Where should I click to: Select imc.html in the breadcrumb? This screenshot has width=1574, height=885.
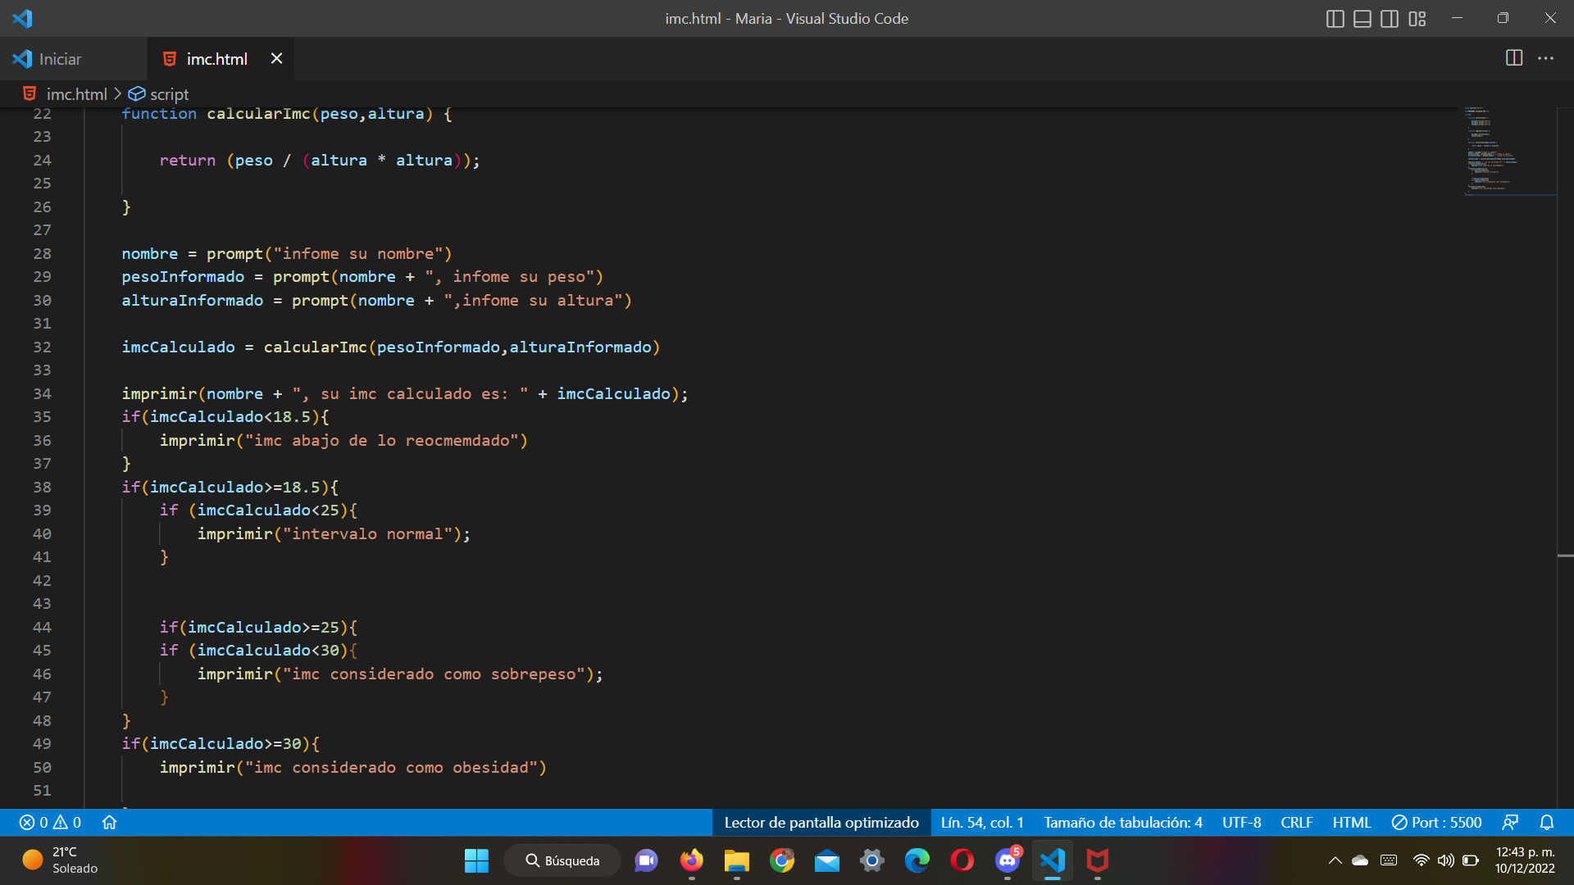[x=76, y=94]
